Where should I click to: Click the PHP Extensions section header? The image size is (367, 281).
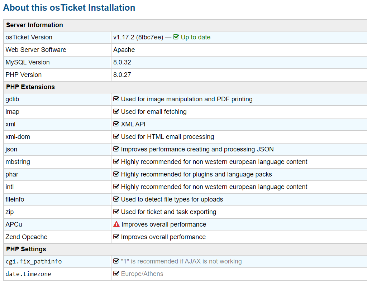pos(30,87)
